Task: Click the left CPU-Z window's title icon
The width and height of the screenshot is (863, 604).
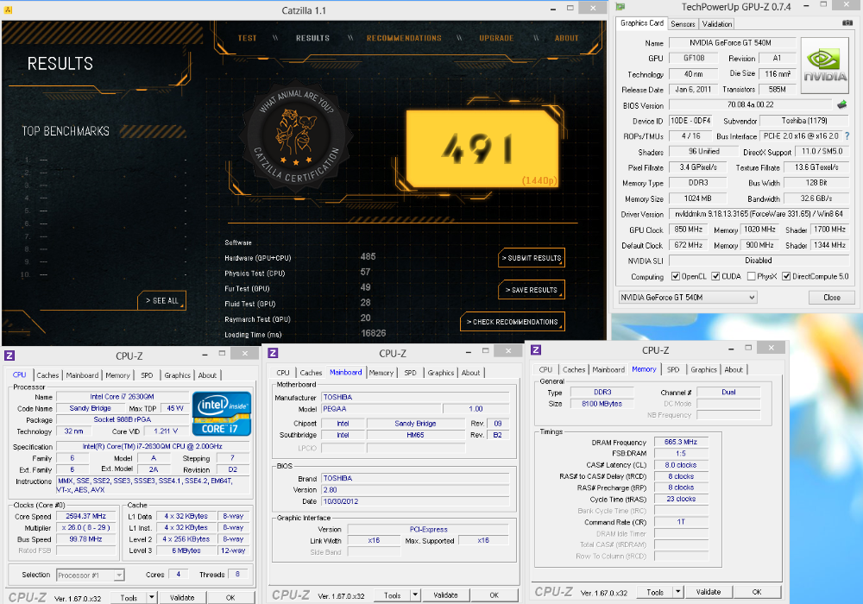Action: tap(9, 355)
